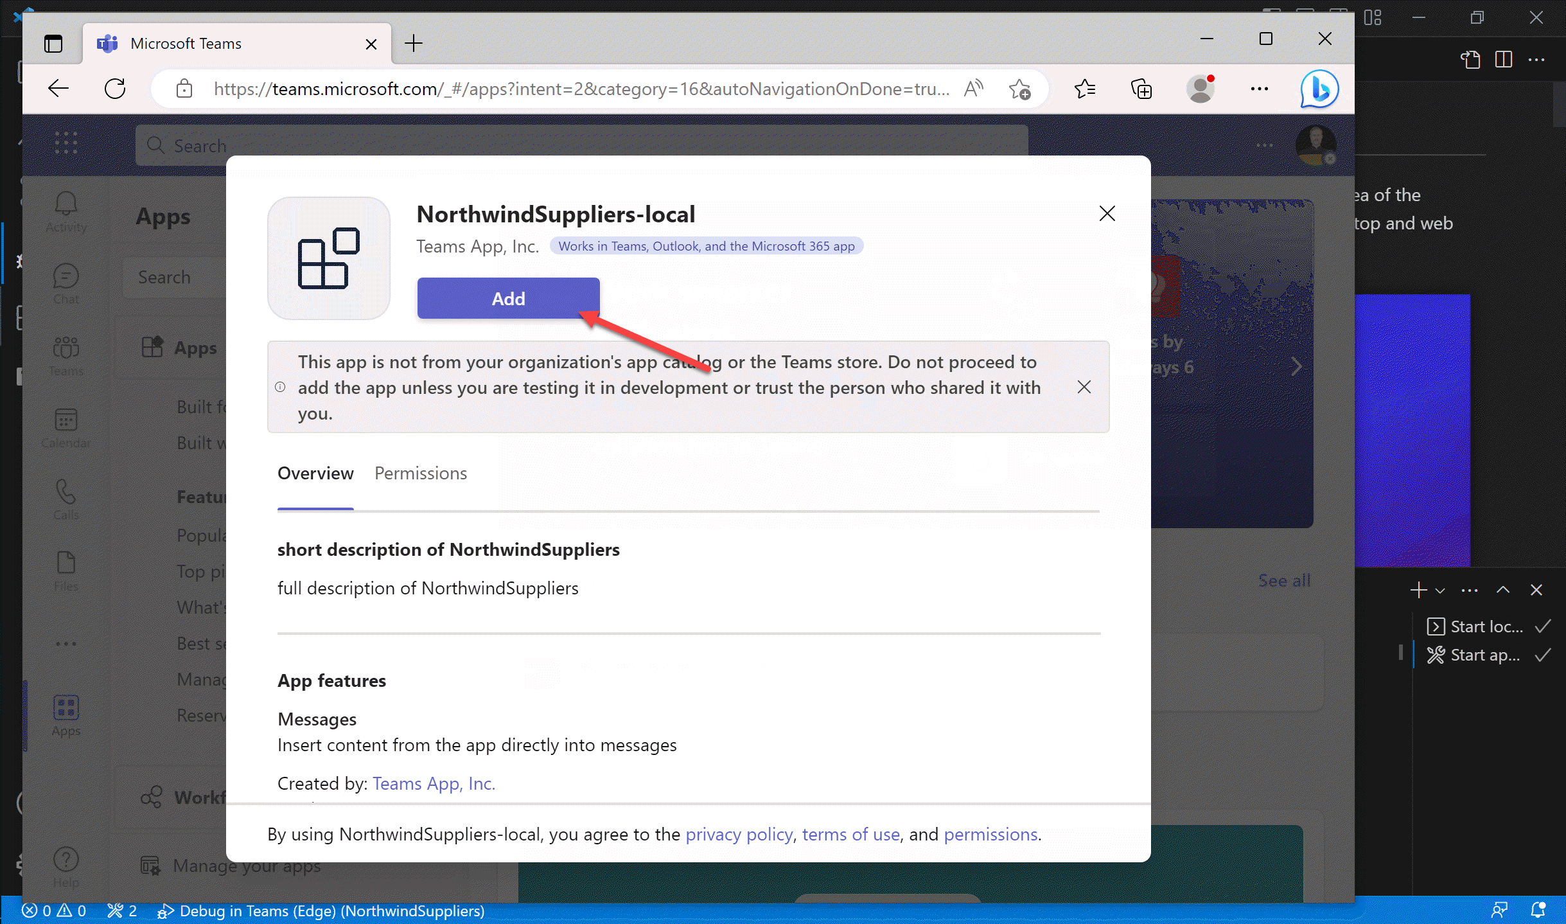
Task: Select the 'Start ap...' terminal task
Action: (x=1488, y=655)
